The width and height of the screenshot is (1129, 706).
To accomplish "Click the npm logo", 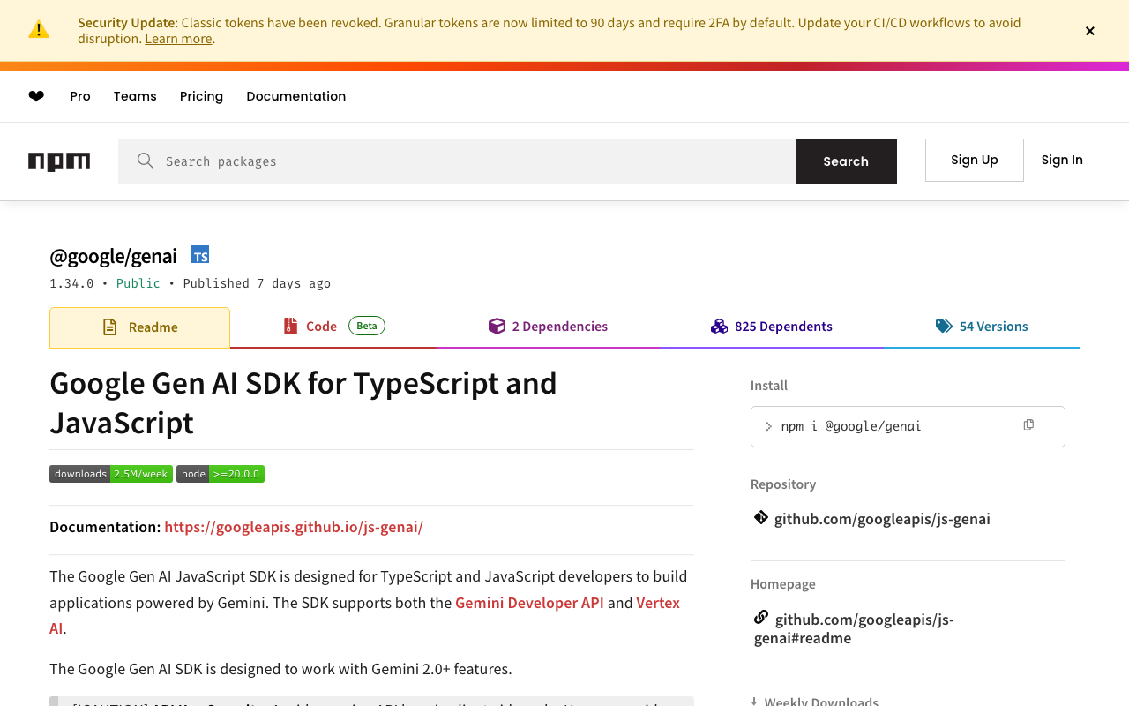I will pos(59,161).
